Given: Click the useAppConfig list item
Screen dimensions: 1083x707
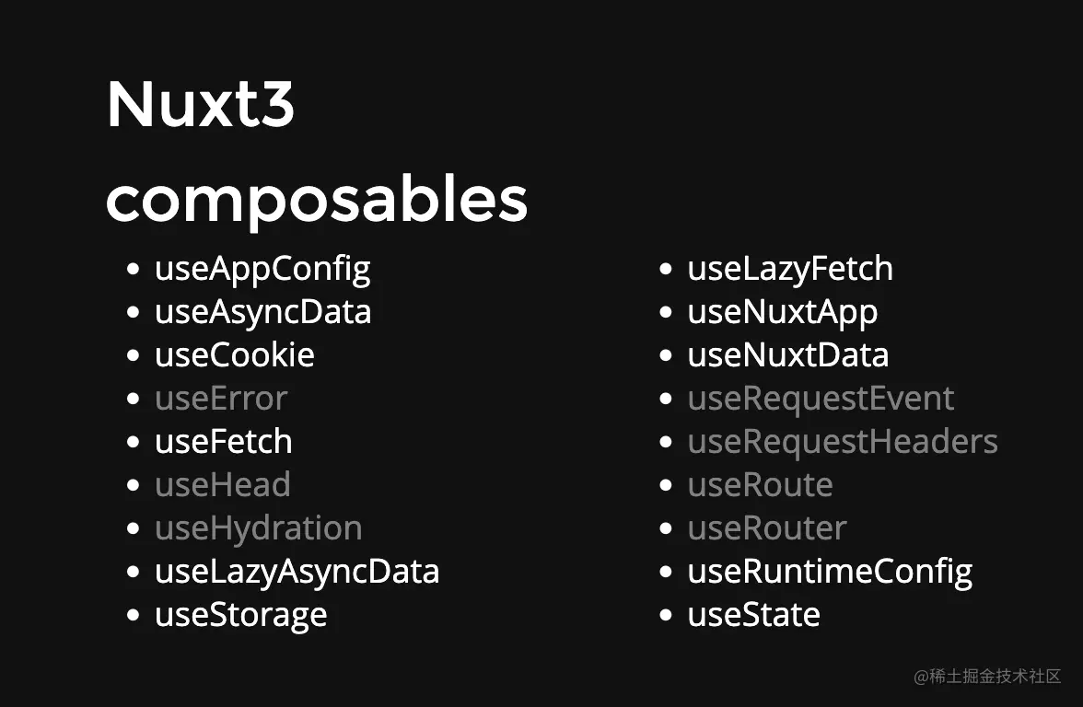Looking at the screenshot, I should click(262, 270).
